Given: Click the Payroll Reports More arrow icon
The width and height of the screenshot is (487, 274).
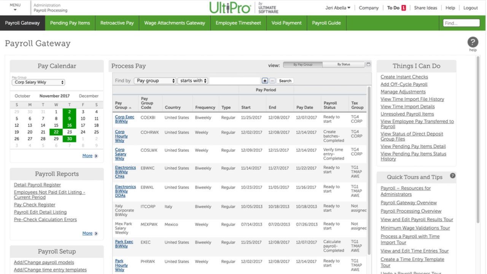Looking at the screenshot, I should 96,234.
